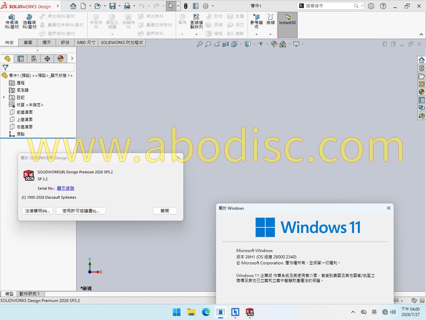Expand the Options gear dropdown arrow

tap(213, 6)
